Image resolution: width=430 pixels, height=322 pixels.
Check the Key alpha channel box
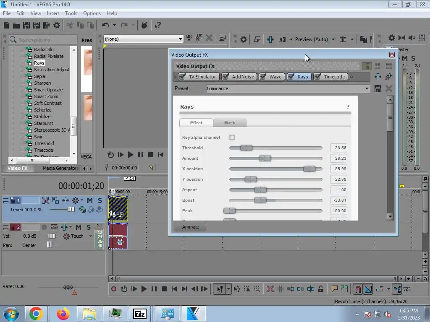pyautogui.click(x=232, y=138)
